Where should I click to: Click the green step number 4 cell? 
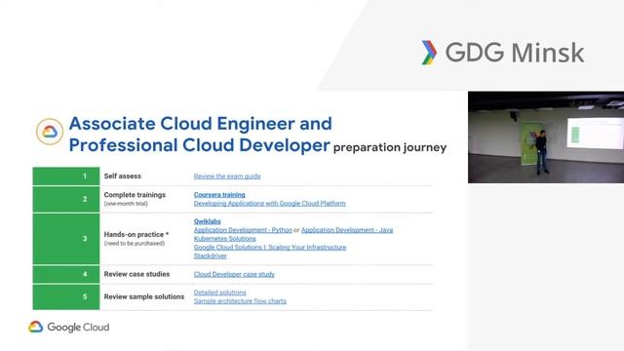pyautogui.click(x=66, y=274)
